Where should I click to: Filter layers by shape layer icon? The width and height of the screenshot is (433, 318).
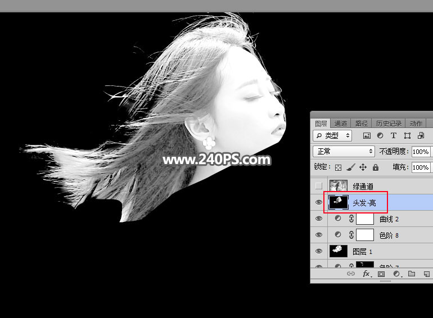[407, 135]
